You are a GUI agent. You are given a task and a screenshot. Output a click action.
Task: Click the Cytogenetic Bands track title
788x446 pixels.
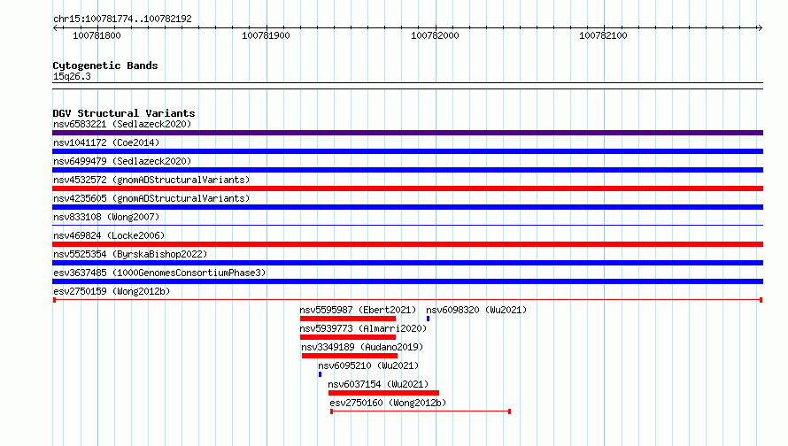(x=105, y=65)
